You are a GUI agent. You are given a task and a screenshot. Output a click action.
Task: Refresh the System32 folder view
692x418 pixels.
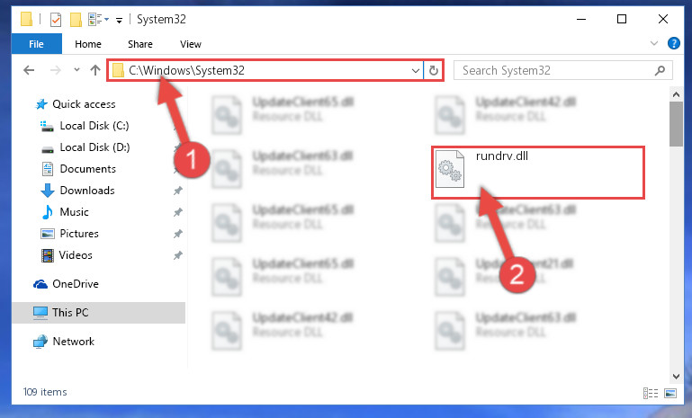pyautogui.click(x=434, y=70)
